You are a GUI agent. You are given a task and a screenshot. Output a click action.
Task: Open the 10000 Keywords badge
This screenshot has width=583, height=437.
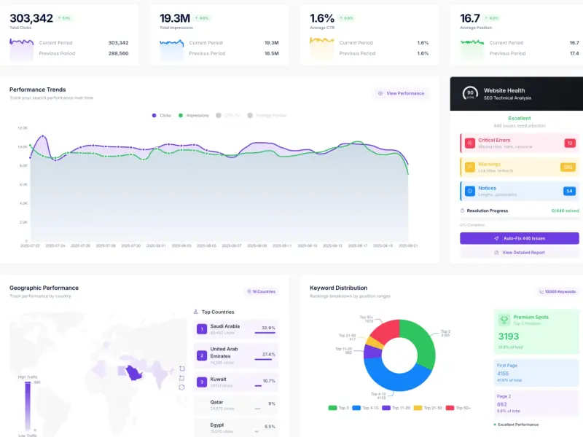(x=557, y=291)
